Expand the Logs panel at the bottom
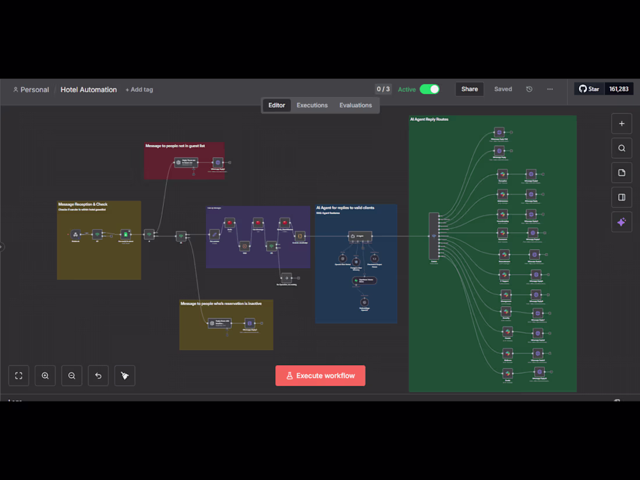Viewport: 640px width, 480px height. point(15,400)
